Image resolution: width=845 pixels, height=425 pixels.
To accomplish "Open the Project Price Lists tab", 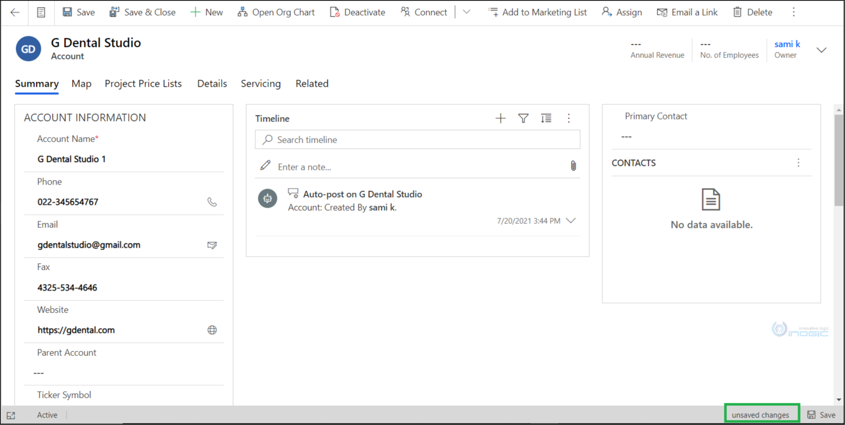I will pos(143,84).
